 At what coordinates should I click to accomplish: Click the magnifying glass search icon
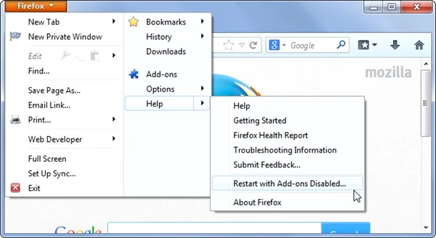[341, 44]
